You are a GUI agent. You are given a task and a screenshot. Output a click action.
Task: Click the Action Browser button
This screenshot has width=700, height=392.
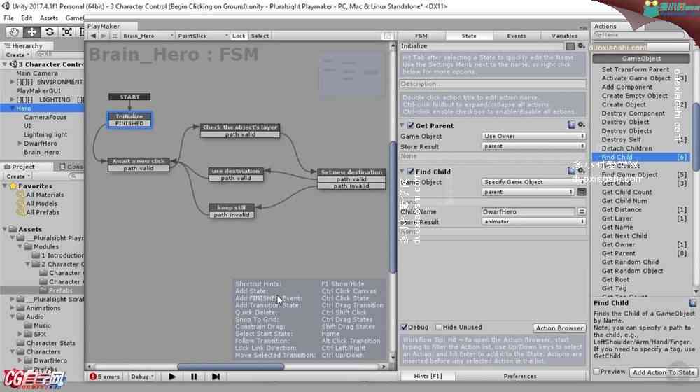point(559,328)
